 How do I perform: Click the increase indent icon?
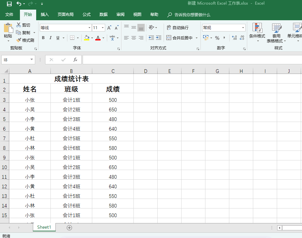159,38
